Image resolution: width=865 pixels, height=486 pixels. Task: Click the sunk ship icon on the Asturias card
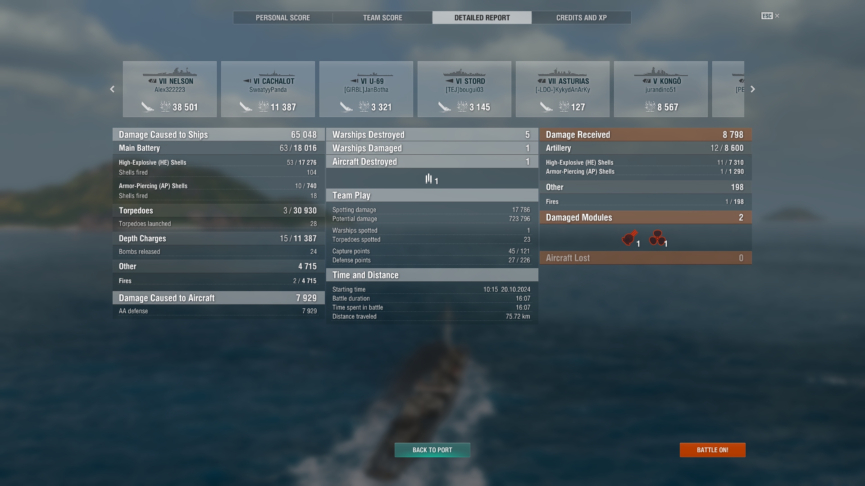pos(546,107)
